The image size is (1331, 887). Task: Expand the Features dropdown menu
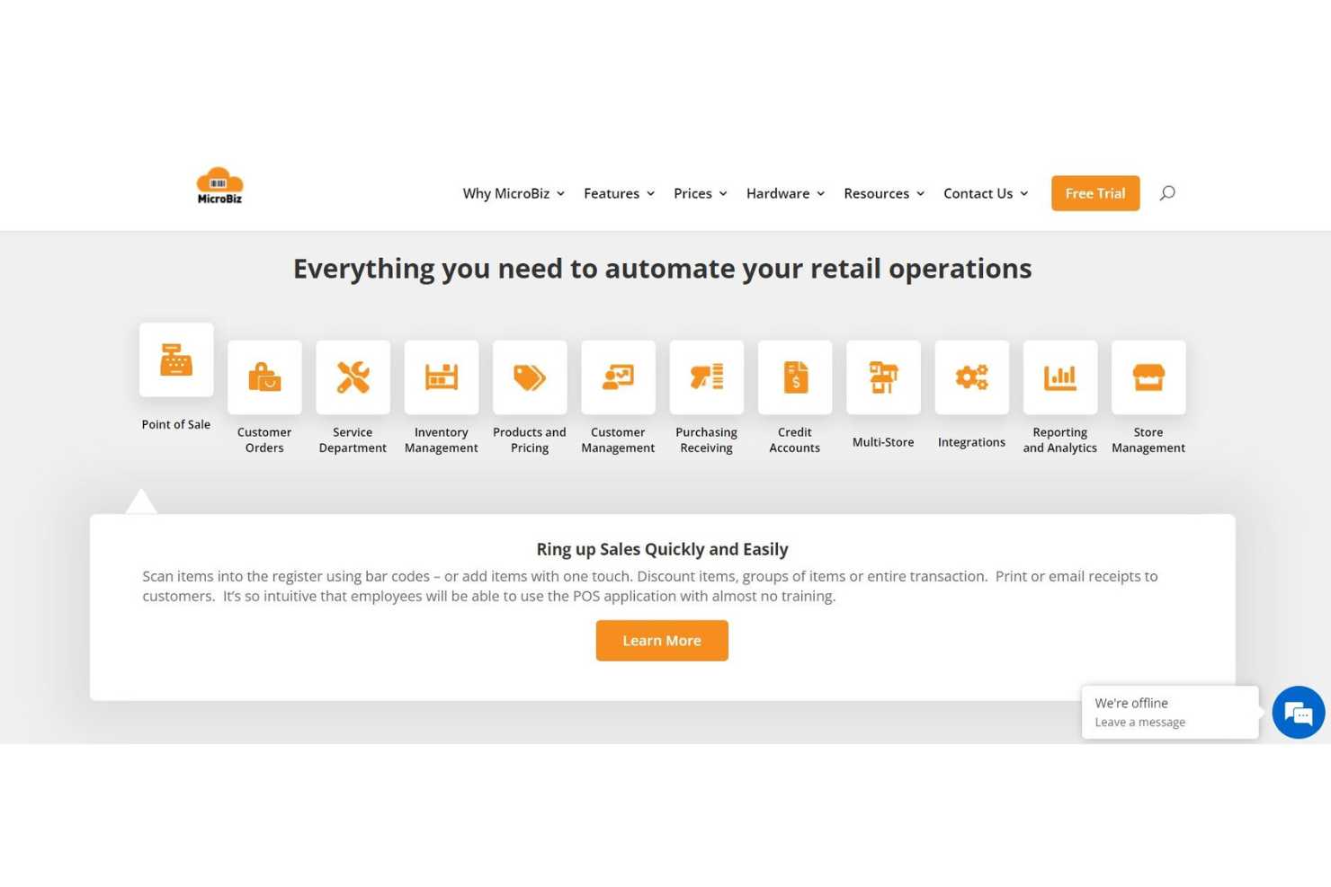click(x=620, y=193)
